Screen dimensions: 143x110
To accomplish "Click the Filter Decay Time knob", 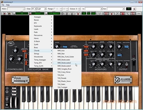I will [x=102, y=54].
